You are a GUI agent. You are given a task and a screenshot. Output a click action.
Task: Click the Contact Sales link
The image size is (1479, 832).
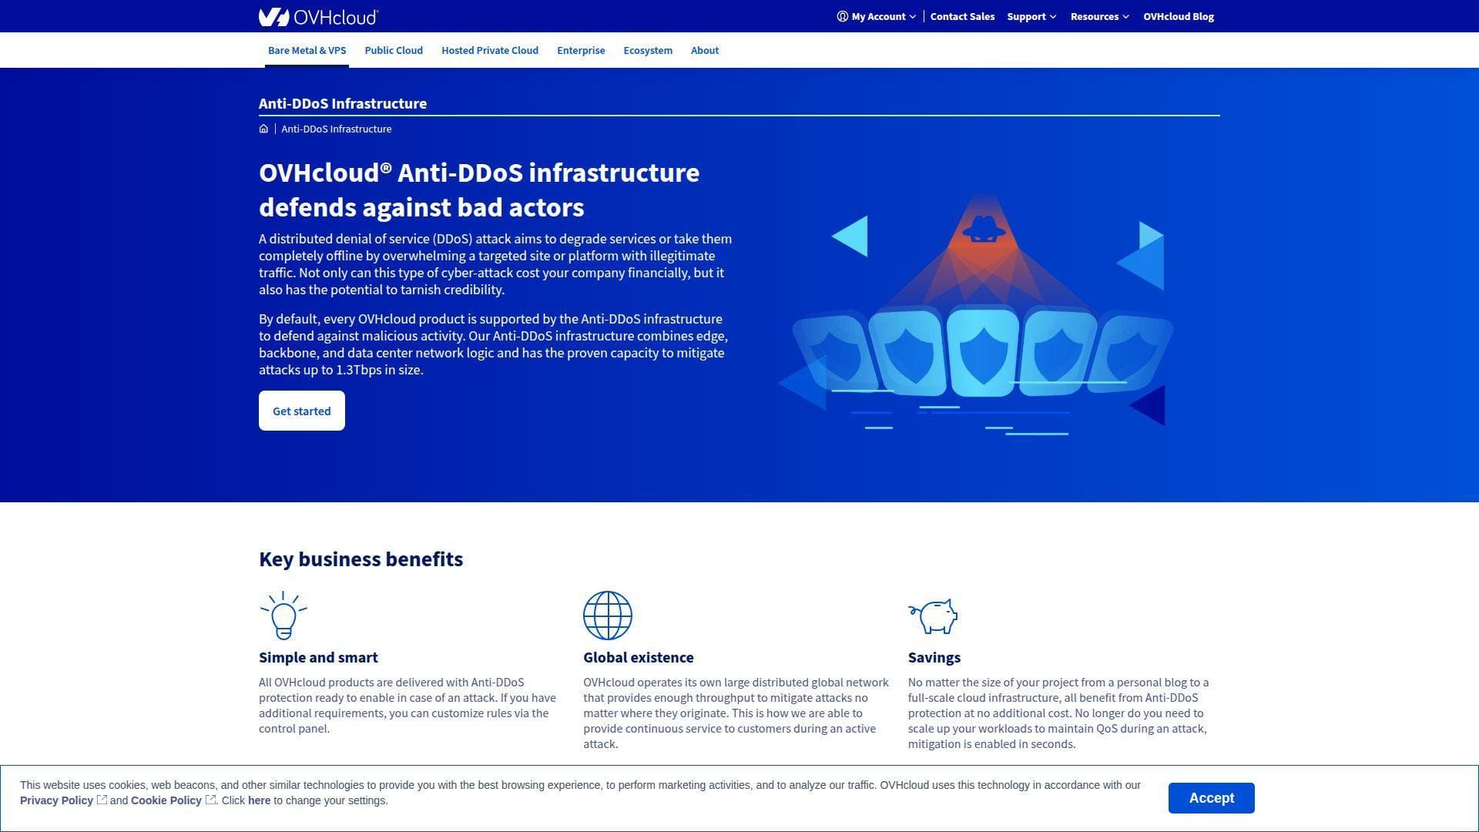(962, 16)
